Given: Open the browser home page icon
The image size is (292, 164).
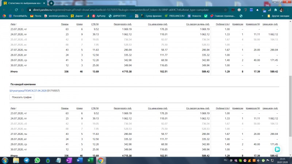Looking at the screenshot, I should (x=23, y=10).
